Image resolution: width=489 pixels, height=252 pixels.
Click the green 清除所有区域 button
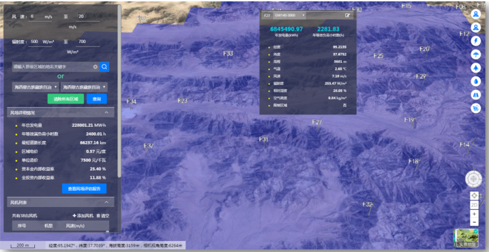(65, 99)
